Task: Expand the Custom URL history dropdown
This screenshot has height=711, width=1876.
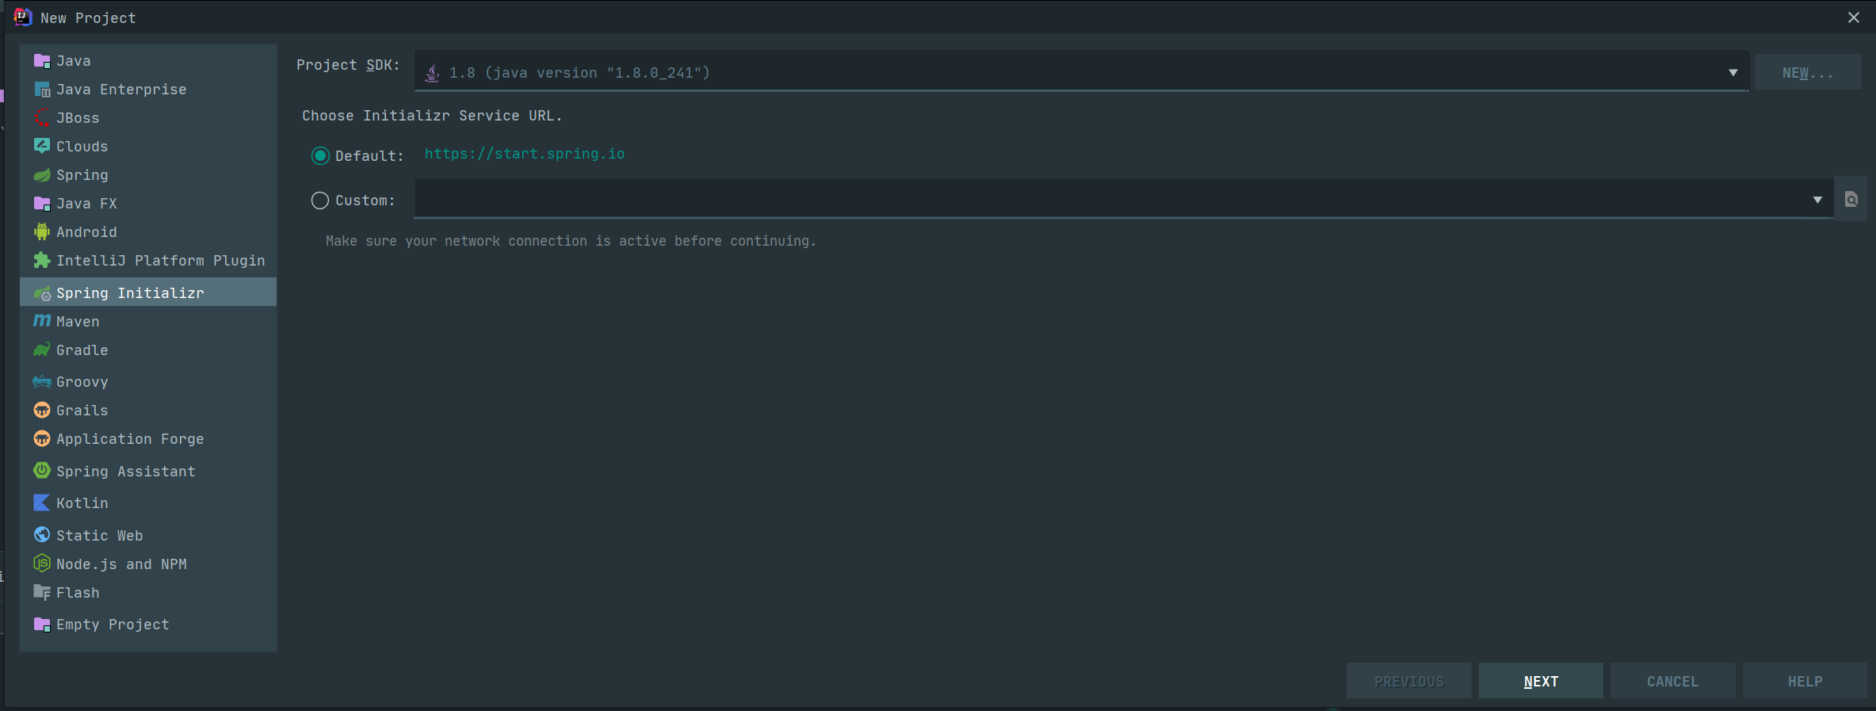Action: click(1817, 200)
